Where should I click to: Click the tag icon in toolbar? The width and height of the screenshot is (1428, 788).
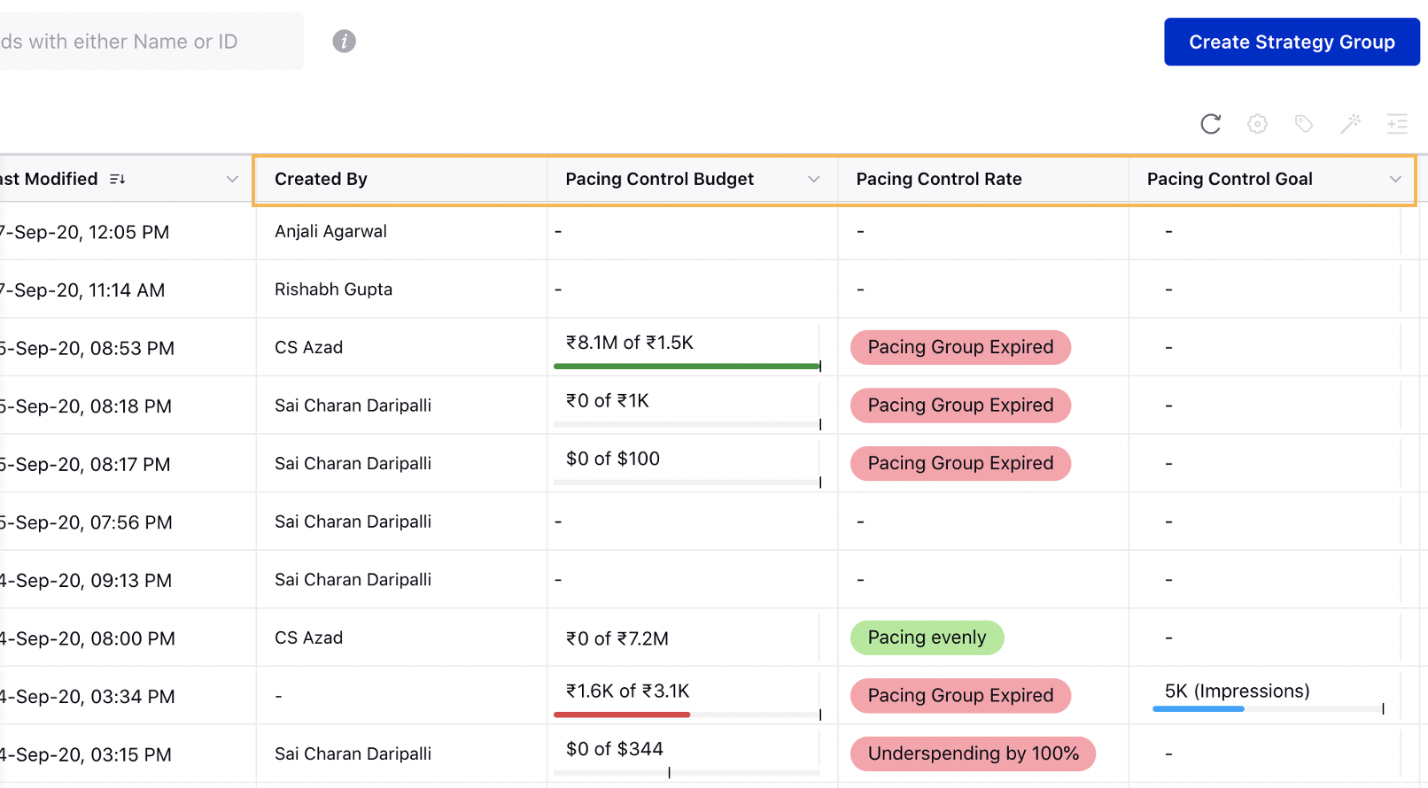pos(1304,124)
